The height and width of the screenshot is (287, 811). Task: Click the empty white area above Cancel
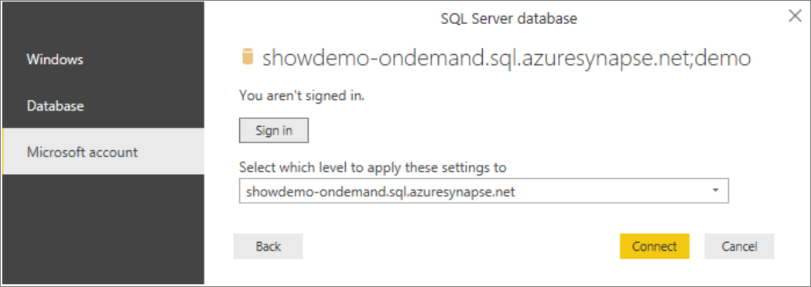739,217
